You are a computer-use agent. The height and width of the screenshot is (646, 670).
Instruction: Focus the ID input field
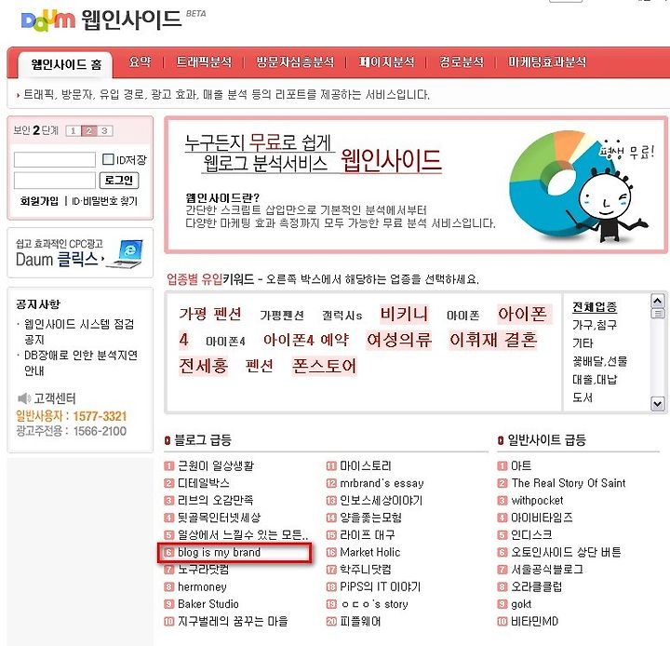click(x=55, y=159)
